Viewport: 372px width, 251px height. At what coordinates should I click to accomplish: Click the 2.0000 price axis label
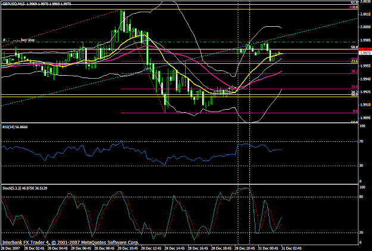tap(365, 27)
